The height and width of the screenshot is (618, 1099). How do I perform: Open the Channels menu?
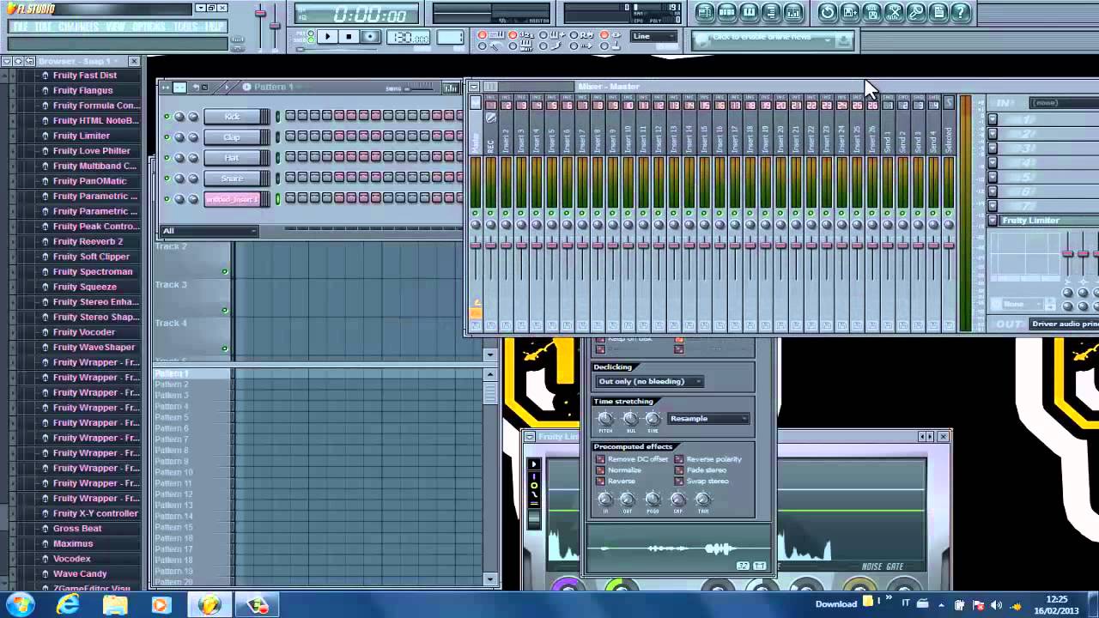pos(78,27)
